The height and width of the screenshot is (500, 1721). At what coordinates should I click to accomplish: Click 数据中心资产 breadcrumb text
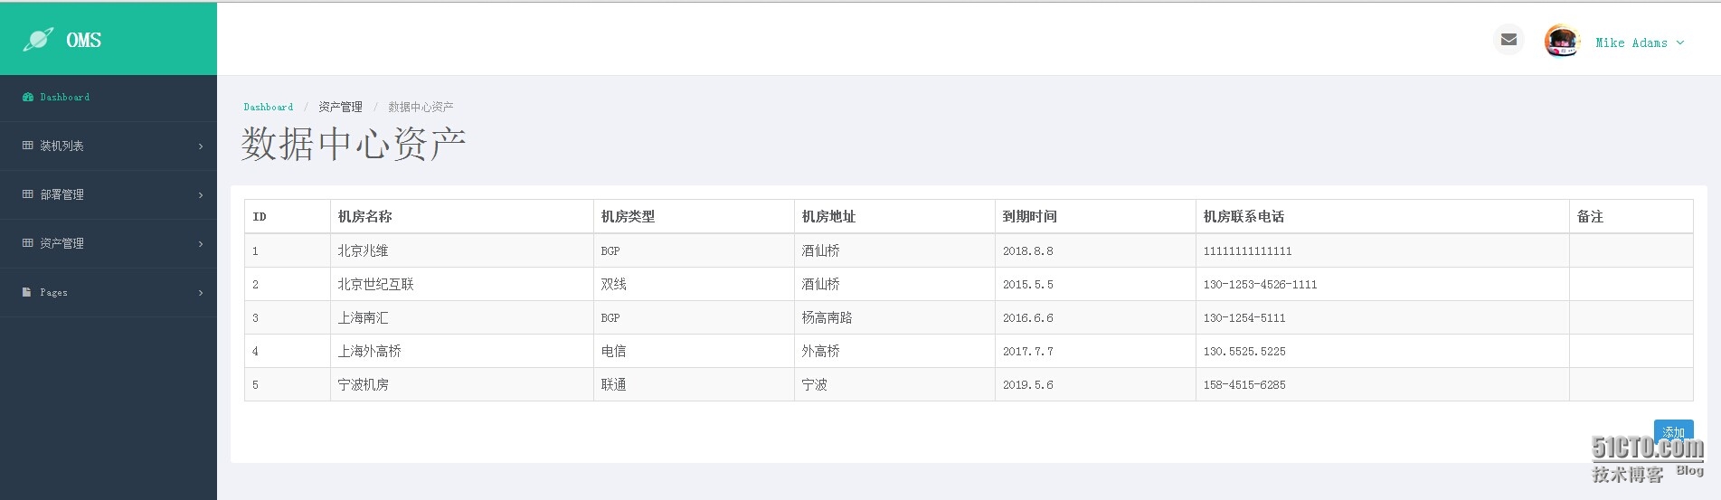coord(421,107)
